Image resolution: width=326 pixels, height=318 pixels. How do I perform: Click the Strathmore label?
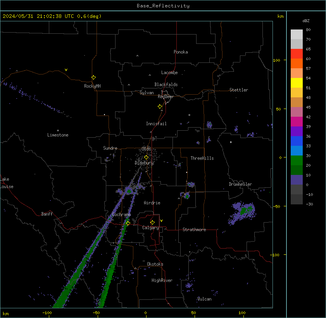point(194,230)
